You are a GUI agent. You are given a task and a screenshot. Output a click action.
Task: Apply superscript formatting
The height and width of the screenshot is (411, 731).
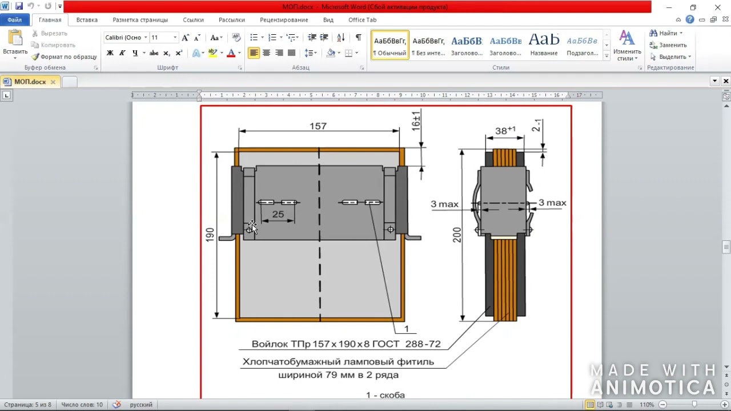pos(179,53)
